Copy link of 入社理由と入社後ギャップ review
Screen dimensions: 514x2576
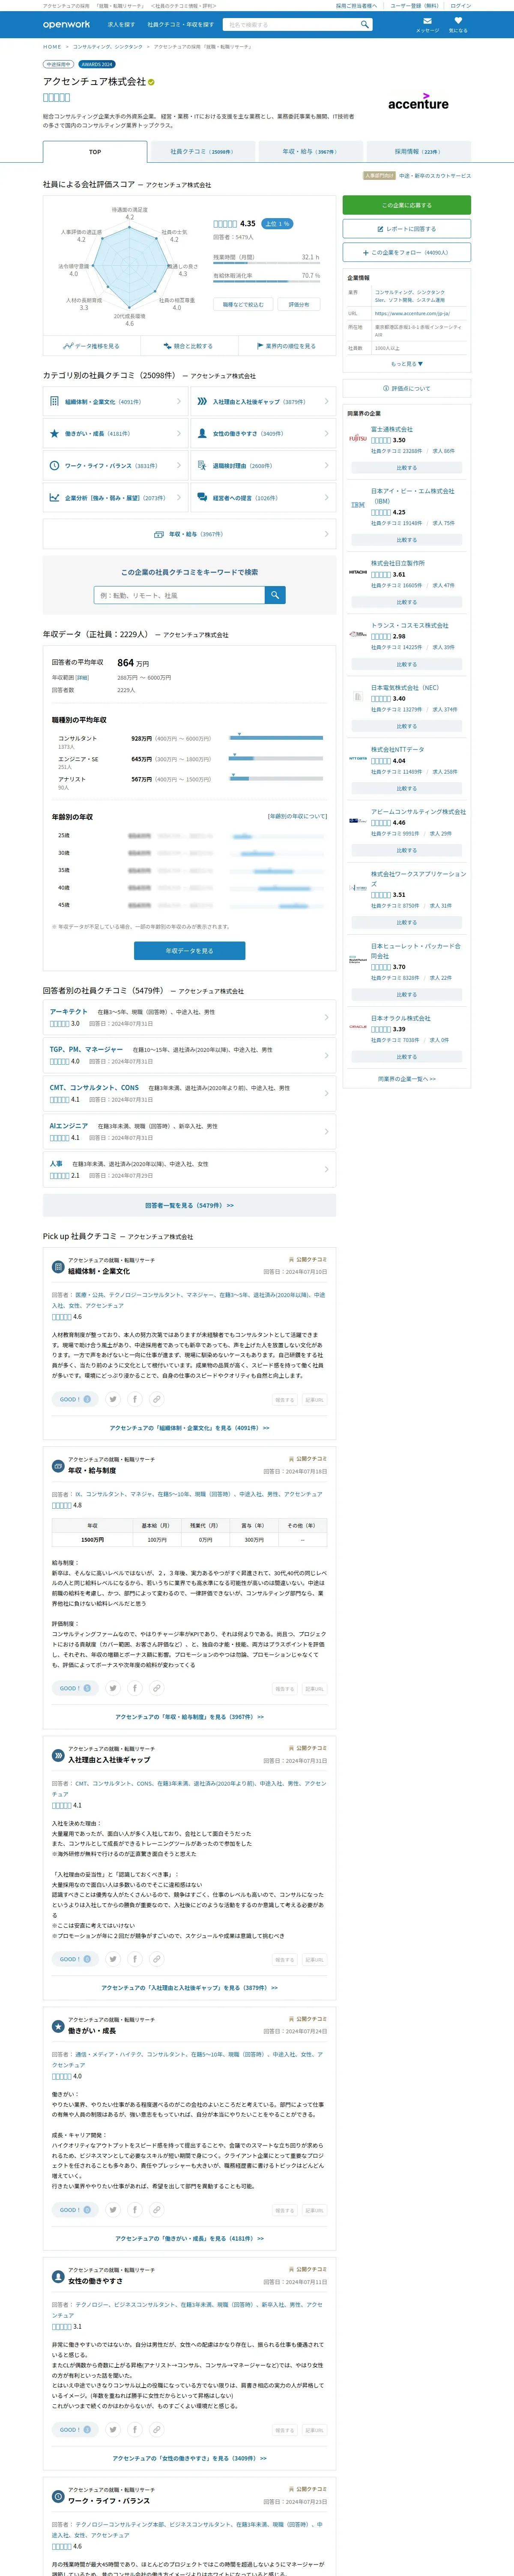pos(157,1959)
